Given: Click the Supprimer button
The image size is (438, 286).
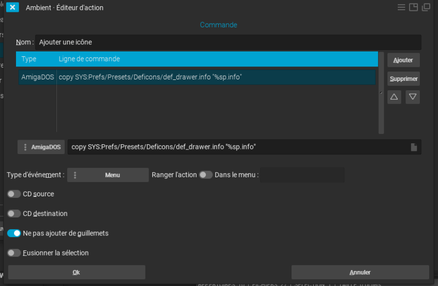Looking at the screenshot, I should pos(403,79).
